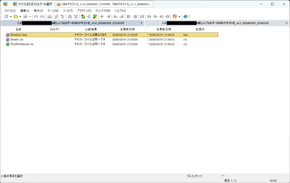290x183 pixels.
Task: Open the プラグイン(P) menu
Action: click(x=84, y=11)
